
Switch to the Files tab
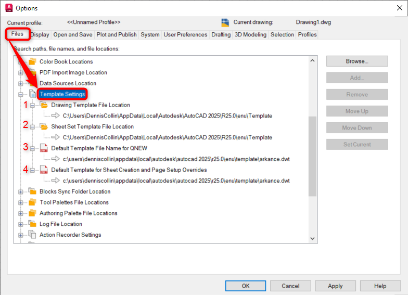pos(17,34)
